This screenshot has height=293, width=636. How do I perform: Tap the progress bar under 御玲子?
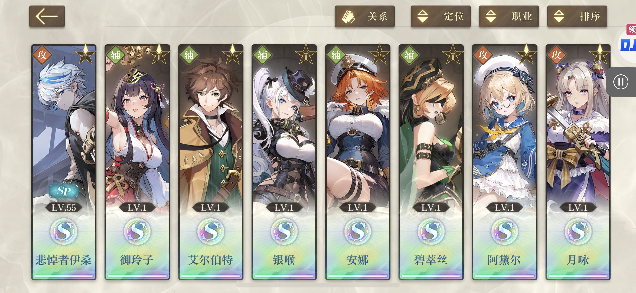click(137, 276)
